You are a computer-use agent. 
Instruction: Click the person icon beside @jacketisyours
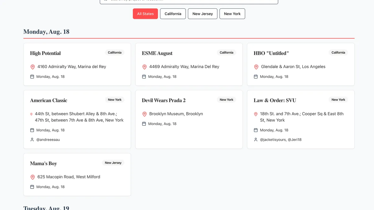256,140
